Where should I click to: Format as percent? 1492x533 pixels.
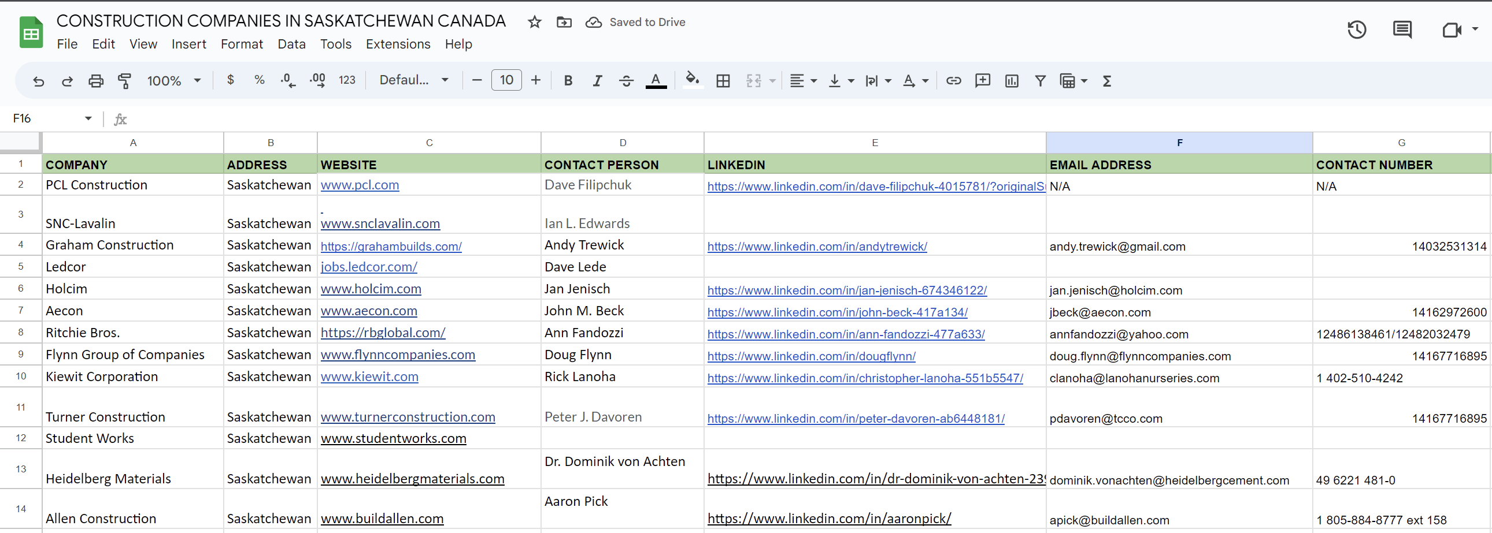pyautogui.click(x=259, y=80)
